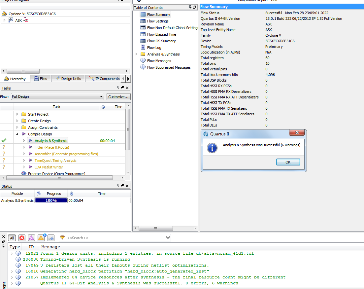Collapse the Compile Design task
364x289 pixels.
pos(17,134)
